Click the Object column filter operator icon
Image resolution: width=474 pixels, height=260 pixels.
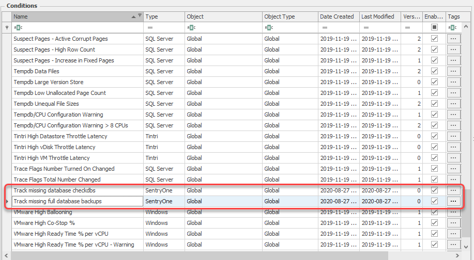(191, 27)
